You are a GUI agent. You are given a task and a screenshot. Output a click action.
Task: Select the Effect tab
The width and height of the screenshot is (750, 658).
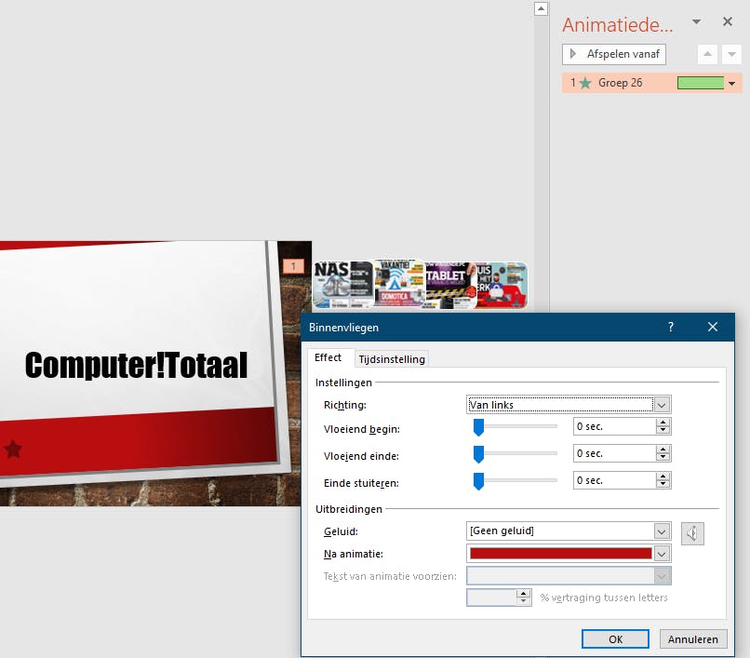pyautogui.click(x=328, y=357)
